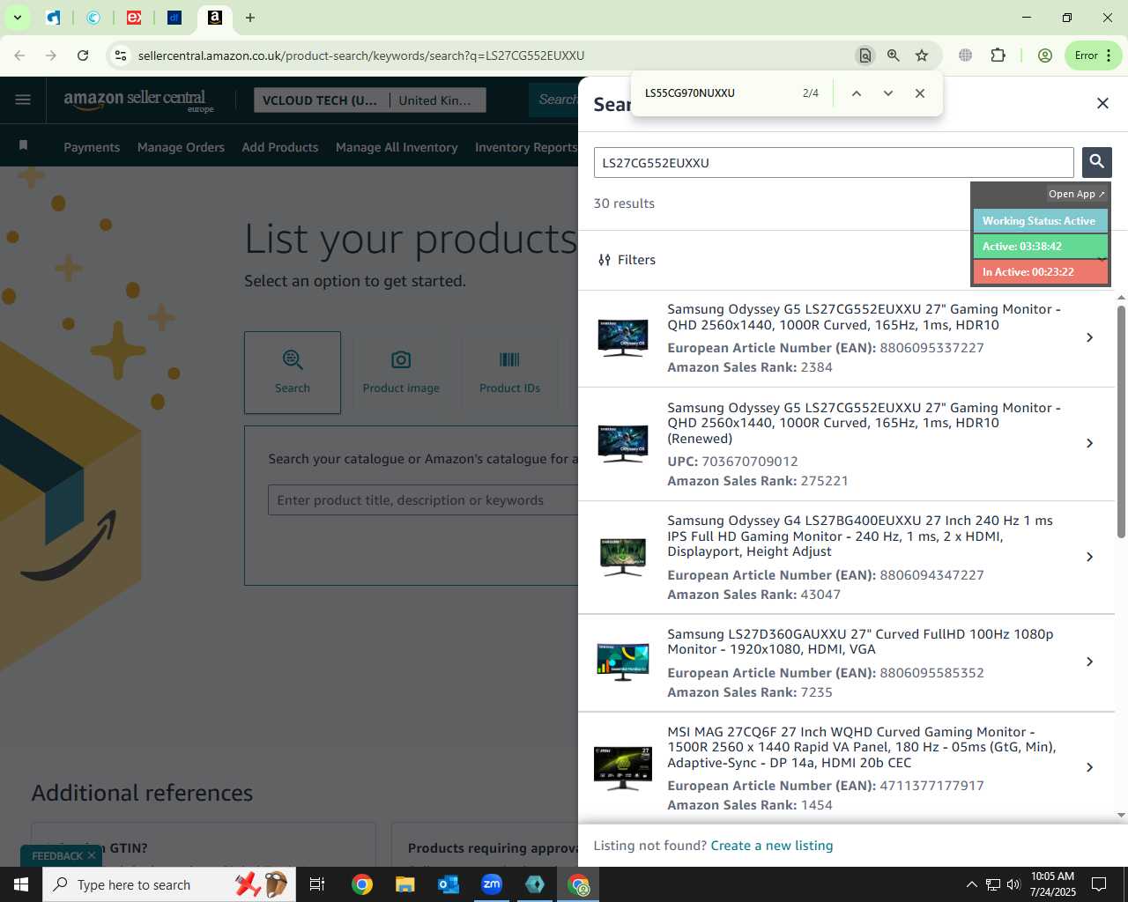Image resolution: width=1128 pixels, height=902 pixels.
Task: Open the Chrome profile icon
Action: [x=1045, y=55]
